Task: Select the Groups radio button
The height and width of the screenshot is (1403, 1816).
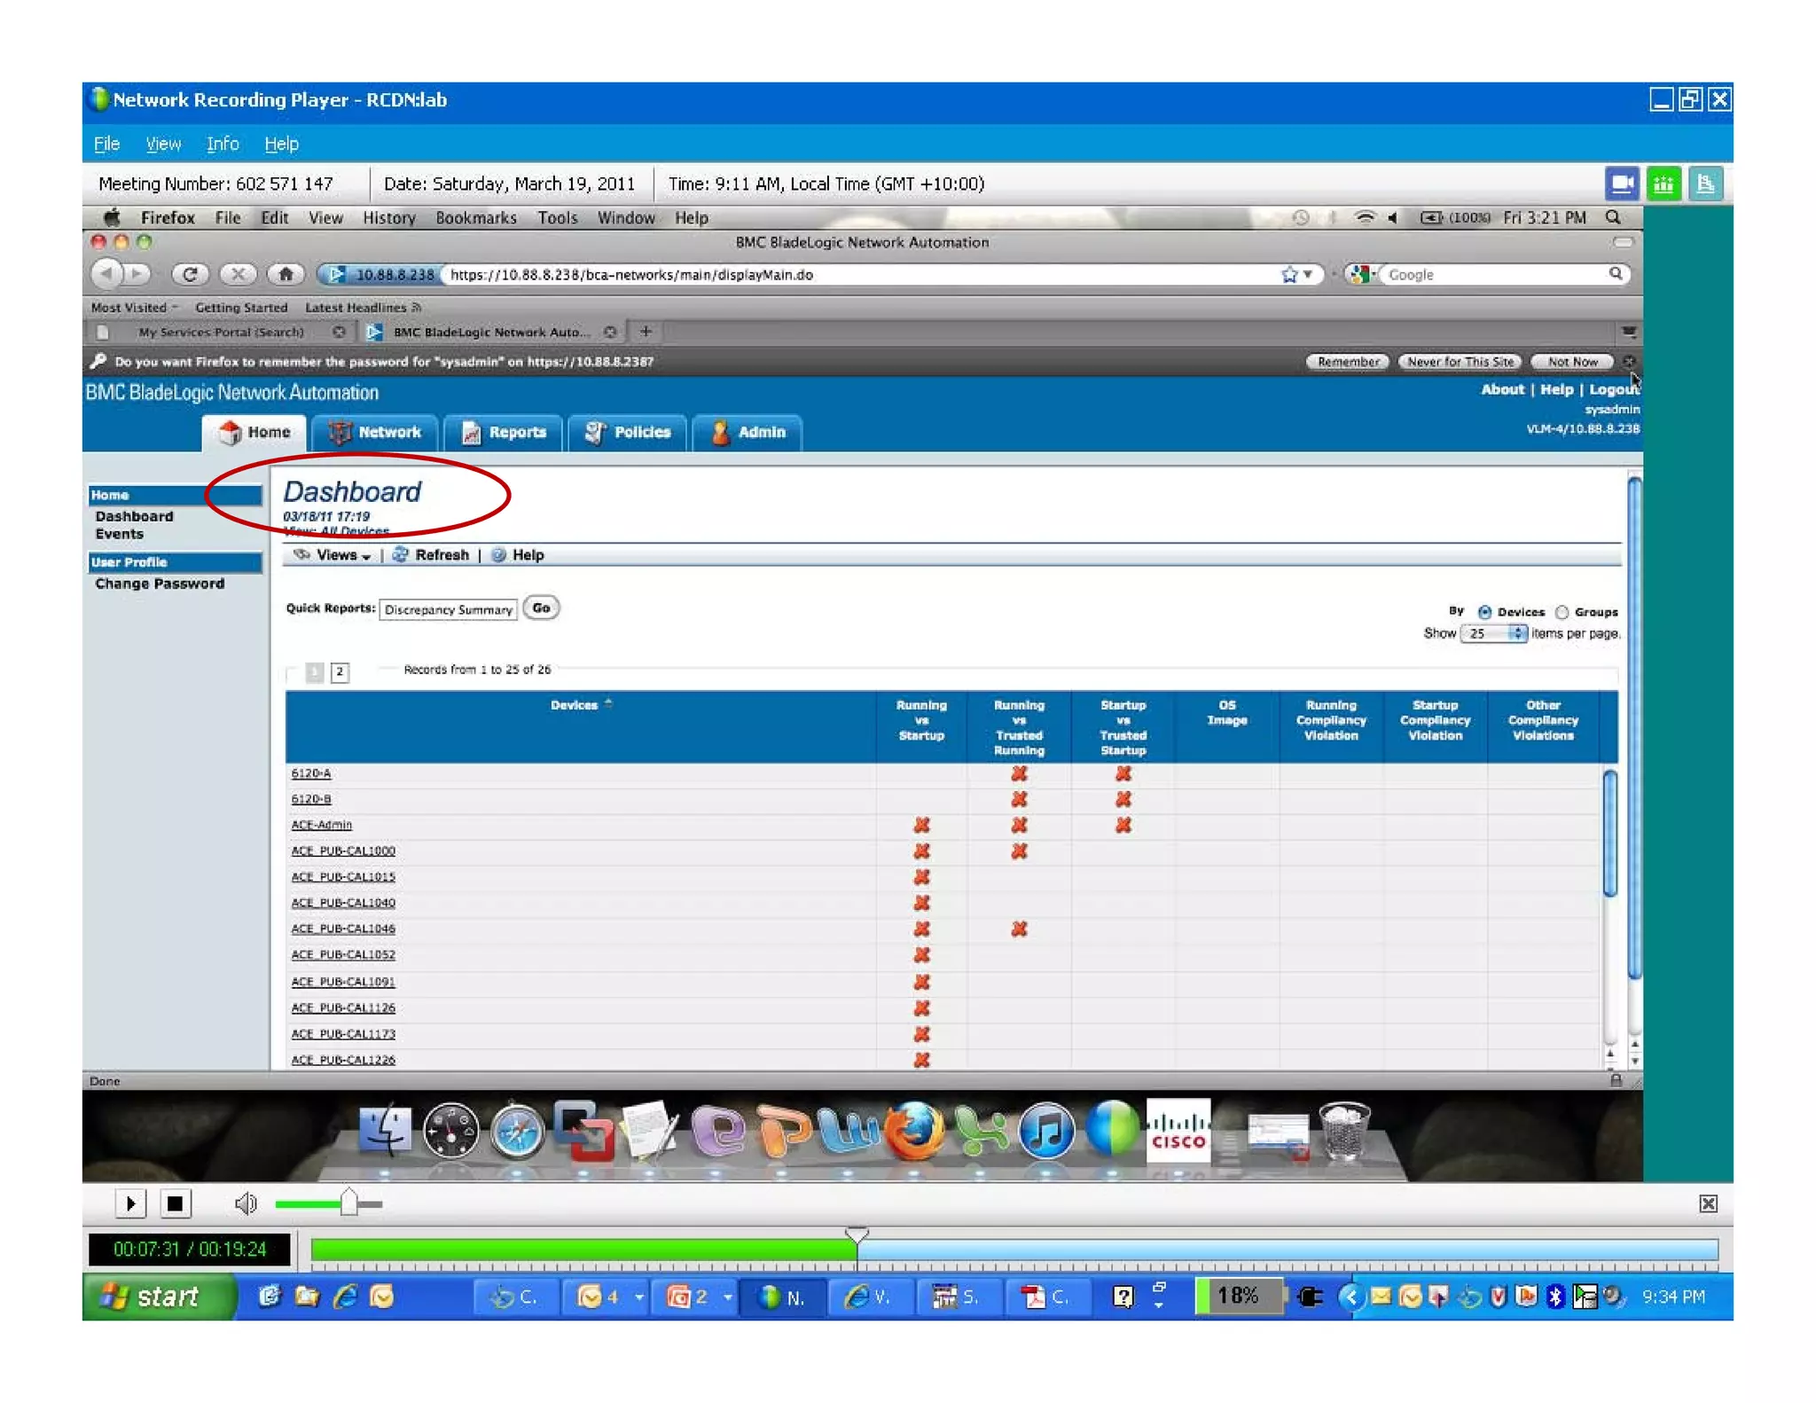Action: point(1562,612)
